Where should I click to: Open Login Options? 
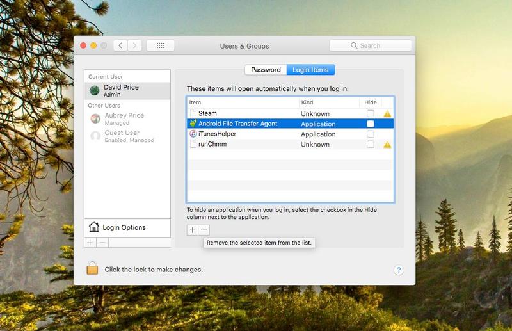[x=127, y=227]
